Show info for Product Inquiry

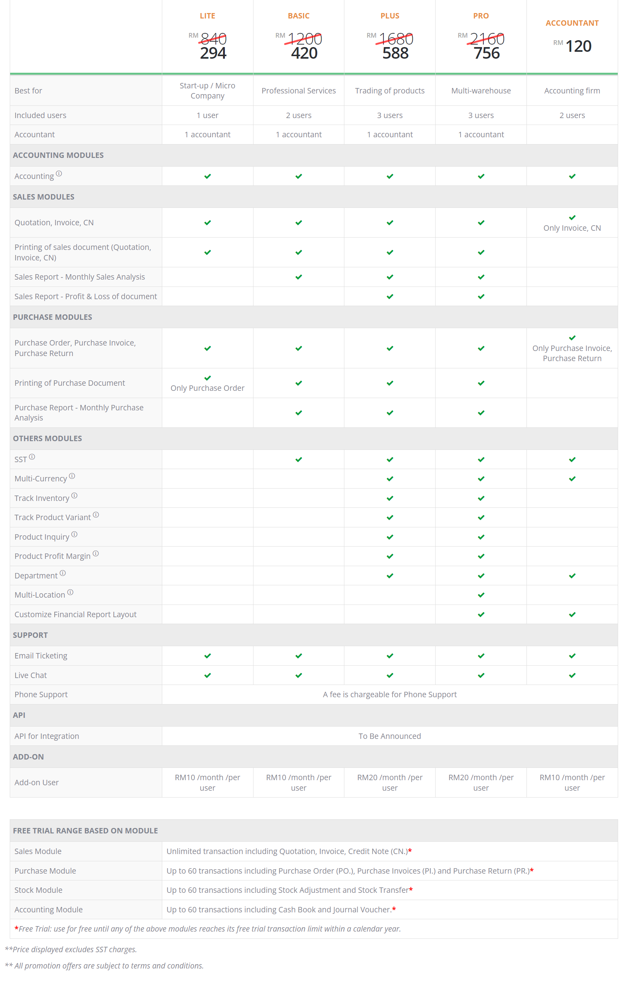(x=74, y=534)
